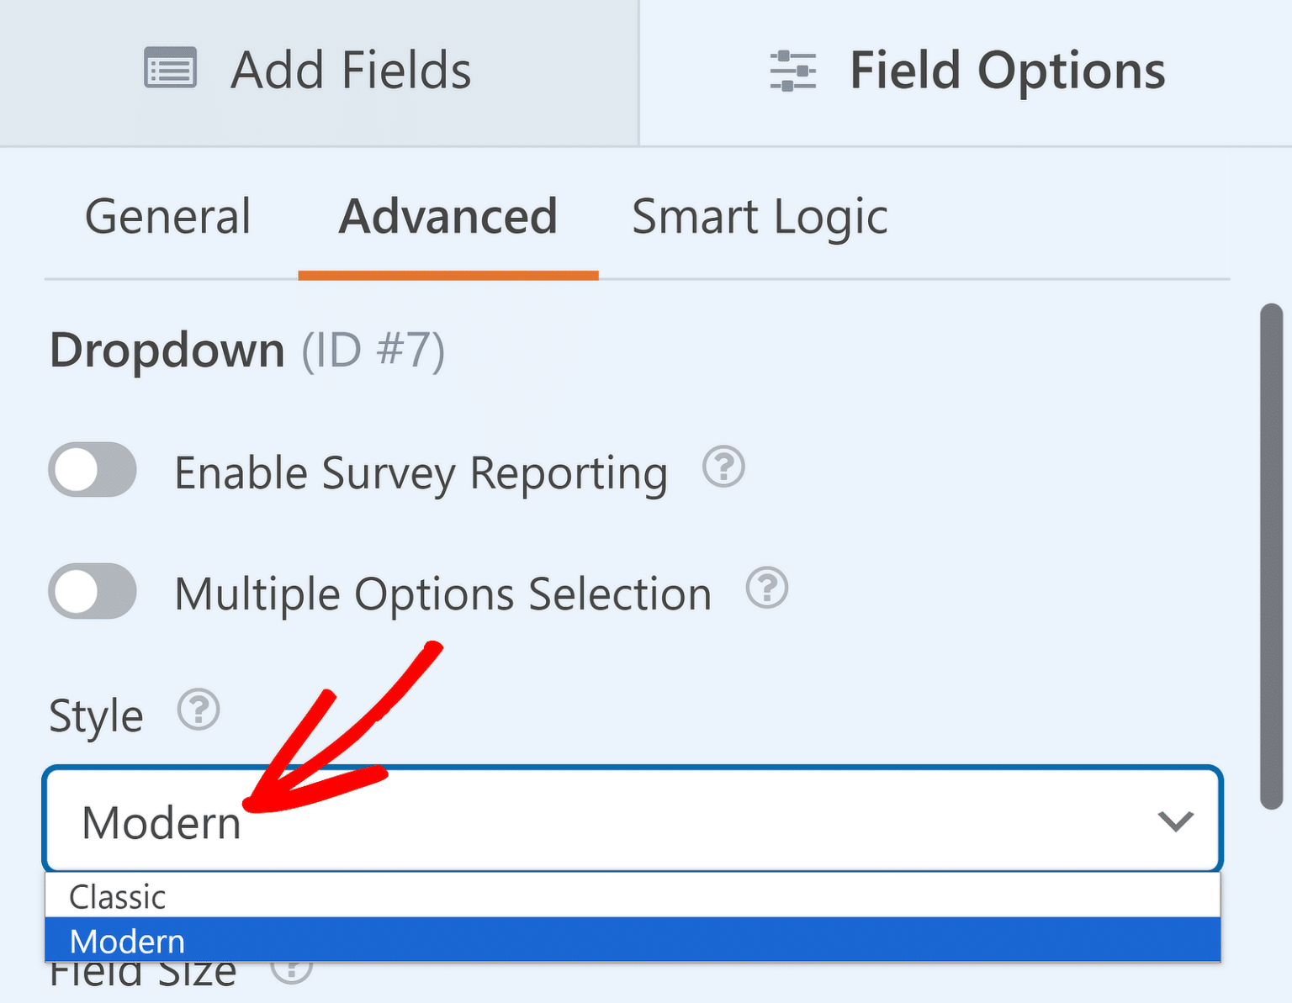Click the Add Fields panel icon
This screenshot has height=1003, width=1292.
(x=169, y=69)
